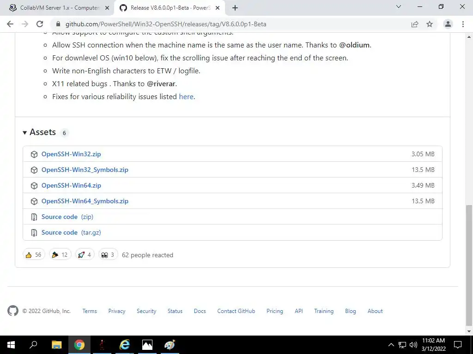The width and height of the screenshot is (473, 354).
Task: Click the thumbs up reaction 56
Action: coord(34,254)
